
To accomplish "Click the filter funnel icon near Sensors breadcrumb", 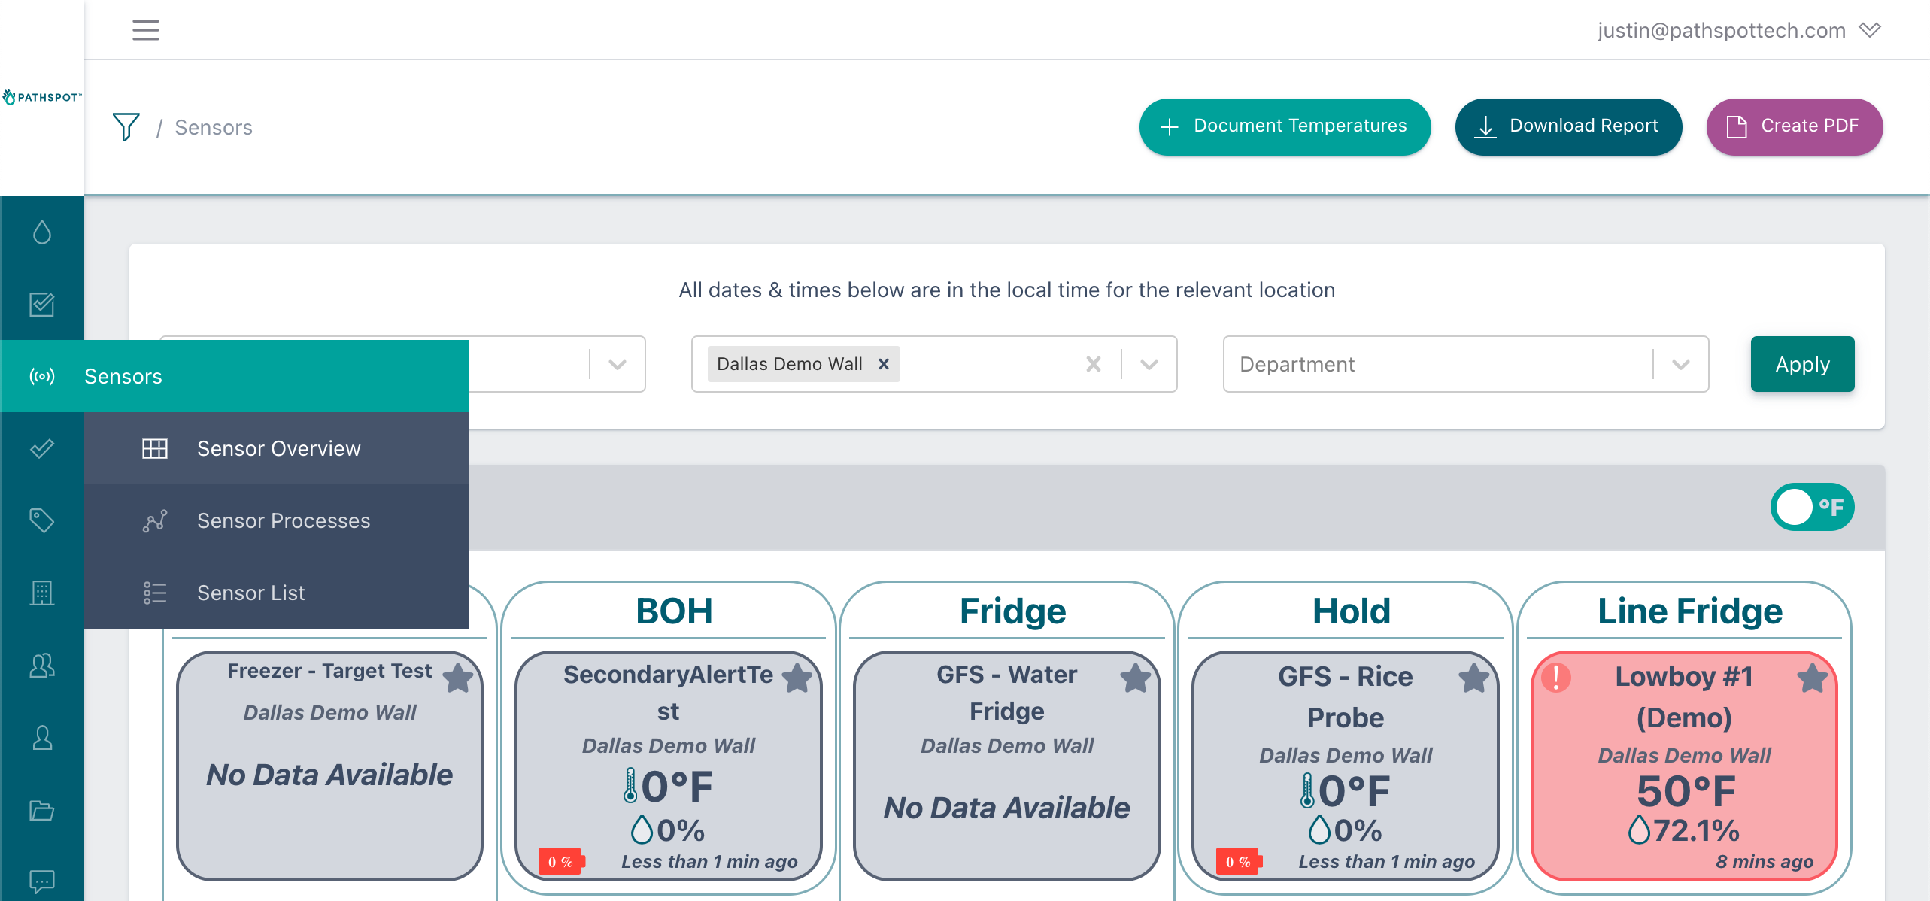I will 126,126.
